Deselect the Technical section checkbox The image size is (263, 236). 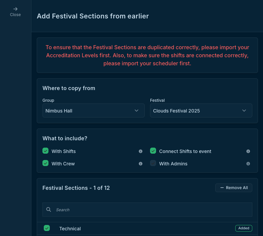tap(47, 228)
